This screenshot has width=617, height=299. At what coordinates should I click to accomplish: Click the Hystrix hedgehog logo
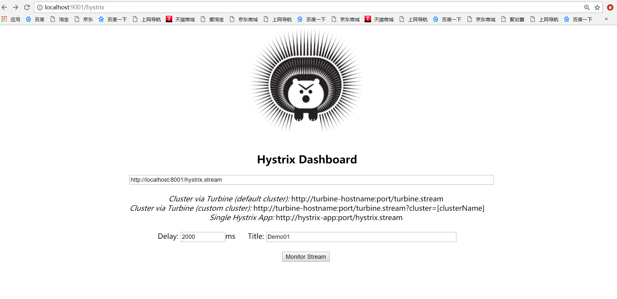[306, 81]
